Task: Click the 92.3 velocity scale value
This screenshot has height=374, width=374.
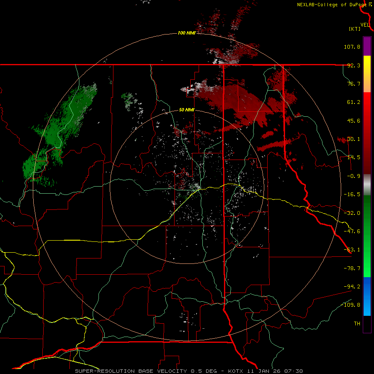Action: click(354, 65)
